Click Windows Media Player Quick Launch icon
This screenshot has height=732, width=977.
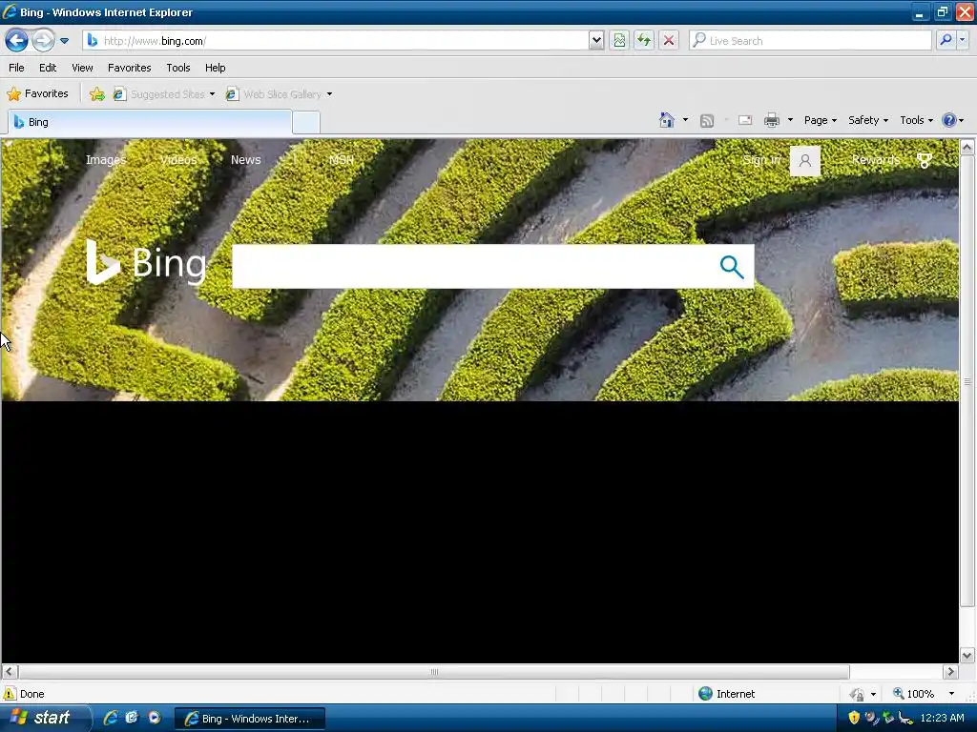pyautogui.click(x=154, y=718)
